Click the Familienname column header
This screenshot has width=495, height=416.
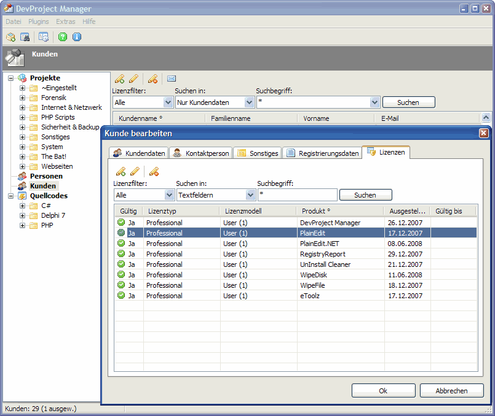[251, 118]
